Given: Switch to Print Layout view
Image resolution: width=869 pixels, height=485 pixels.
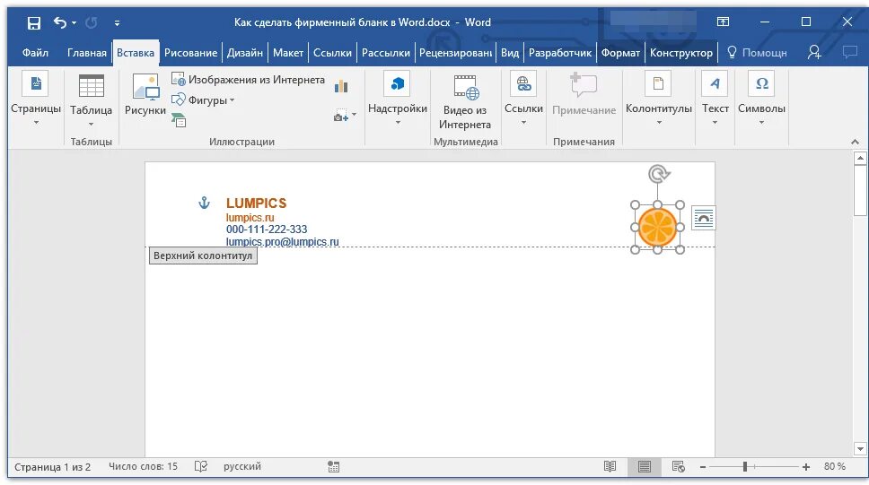Looking at the screenshot, I should tap(644, 467).
